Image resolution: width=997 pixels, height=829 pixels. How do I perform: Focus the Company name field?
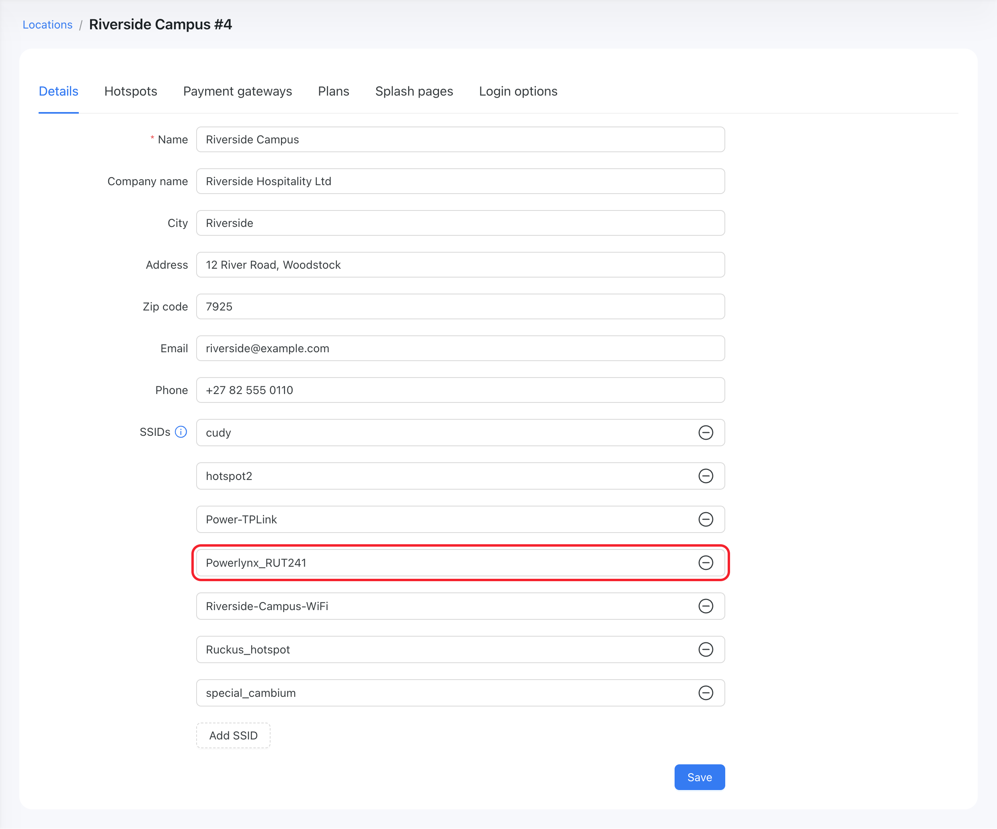[x=460, y=181]
